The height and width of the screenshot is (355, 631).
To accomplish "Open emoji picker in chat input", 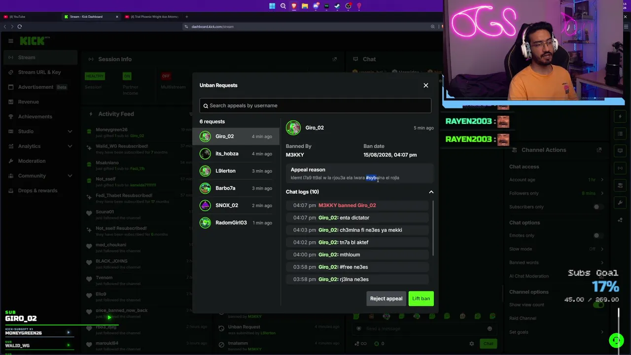I will click(x=490, y=329).
